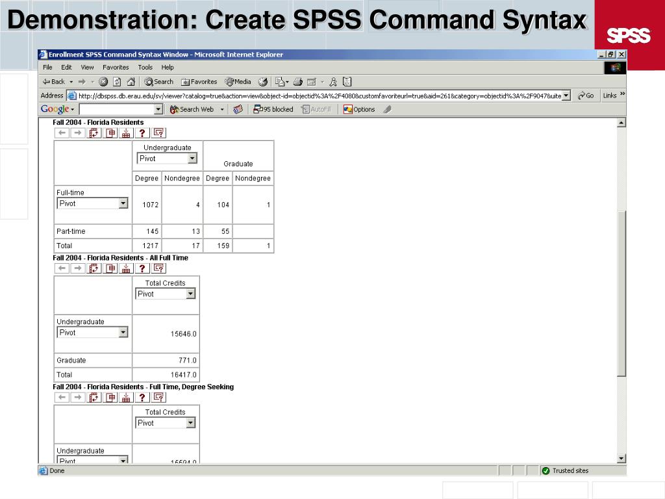Click the question mark icon above Degree Seeking table

pyautogui.click(x=142, y=398)
